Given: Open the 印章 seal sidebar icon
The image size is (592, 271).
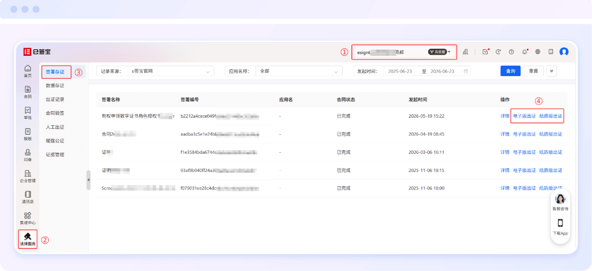Looking at the screenshot, I should (x=27, y=155).
